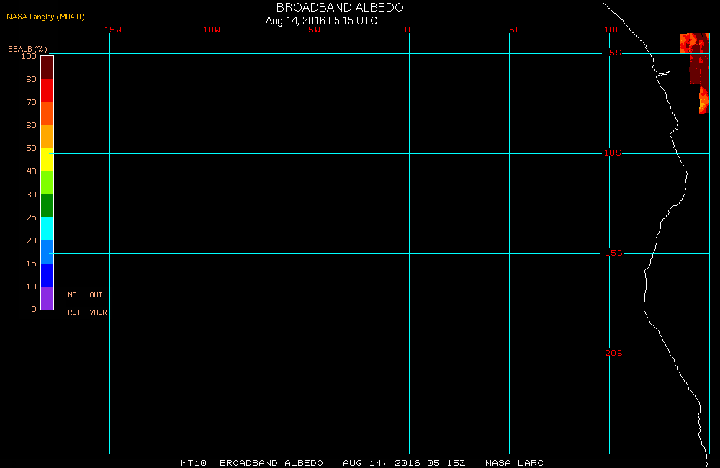The height and width of the screenshot is (468, 720).
Task: Click the 'OUT VALR' legend label
Action: (98, 304)
